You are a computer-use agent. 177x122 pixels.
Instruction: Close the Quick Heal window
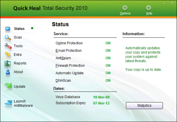(x=172, y=3)
